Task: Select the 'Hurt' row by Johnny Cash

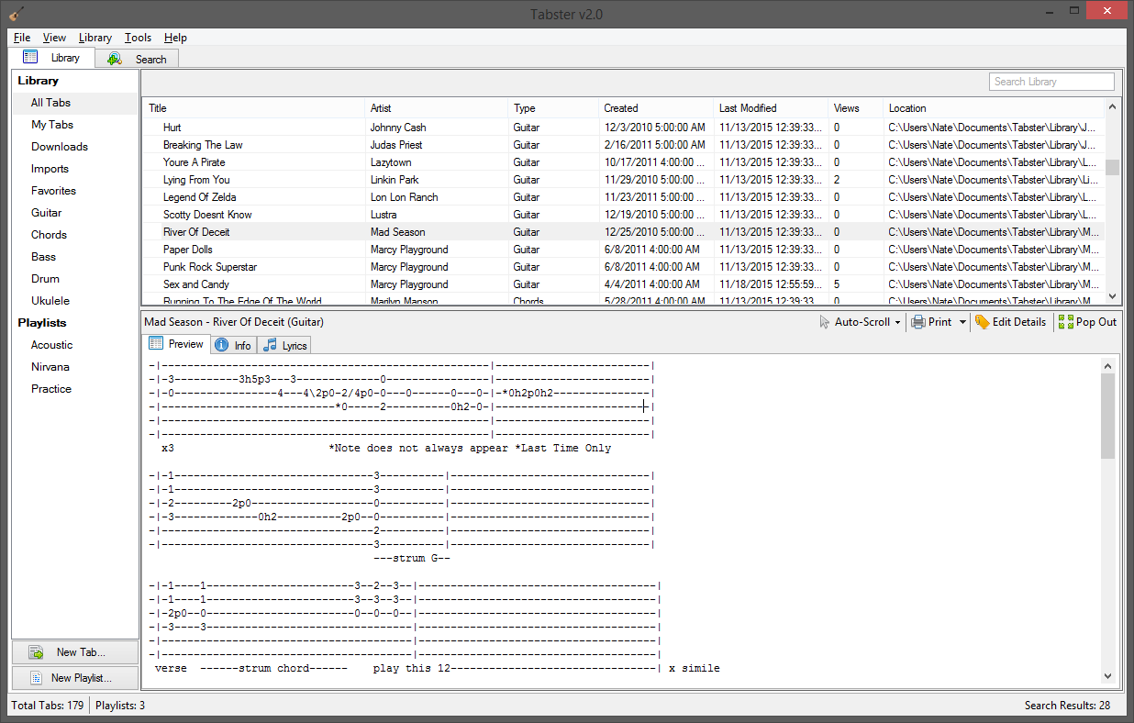Action: click(624, 128)
